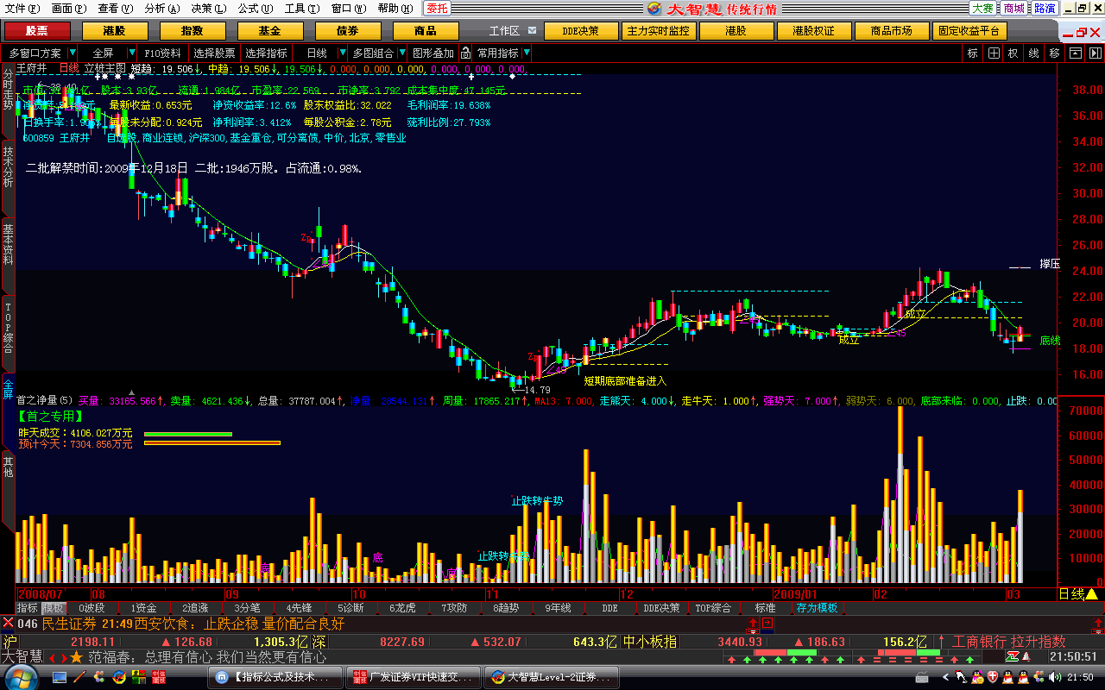The image size is (1105, 690).
Task: Open the 文件 menu
Action: point(21,8)
